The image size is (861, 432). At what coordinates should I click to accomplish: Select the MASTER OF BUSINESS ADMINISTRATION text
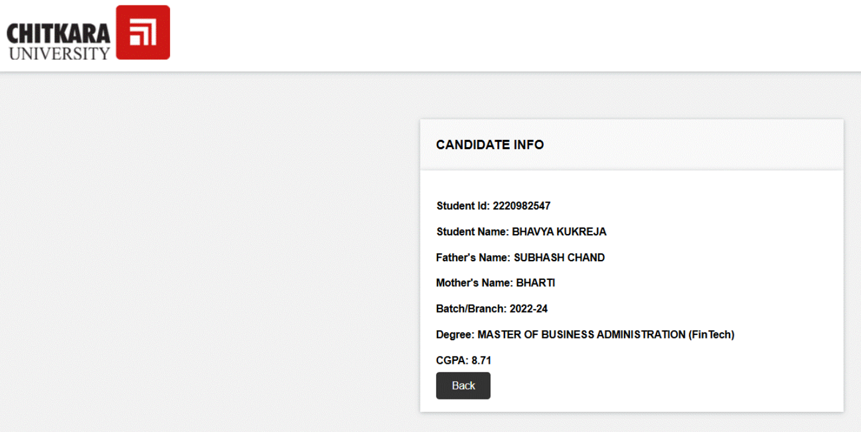[581, 335]
